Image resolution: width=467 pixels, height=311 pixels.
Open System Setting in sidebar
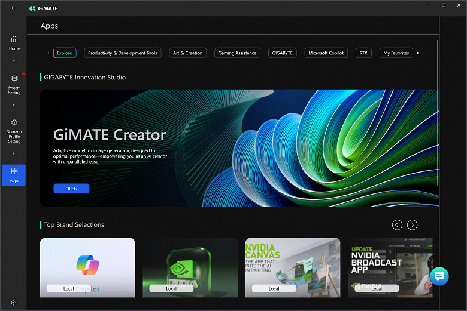click(14, 85)
